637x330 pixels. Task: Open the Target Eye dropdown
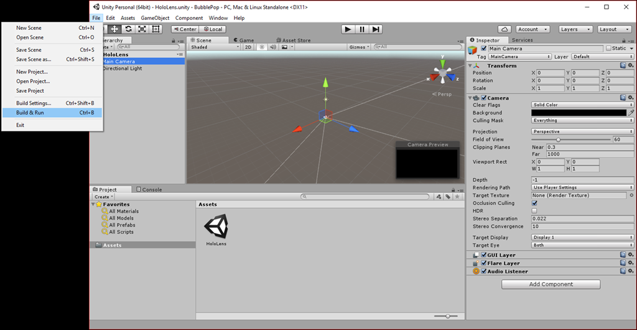pyautogui.click(x=582, y=245)
